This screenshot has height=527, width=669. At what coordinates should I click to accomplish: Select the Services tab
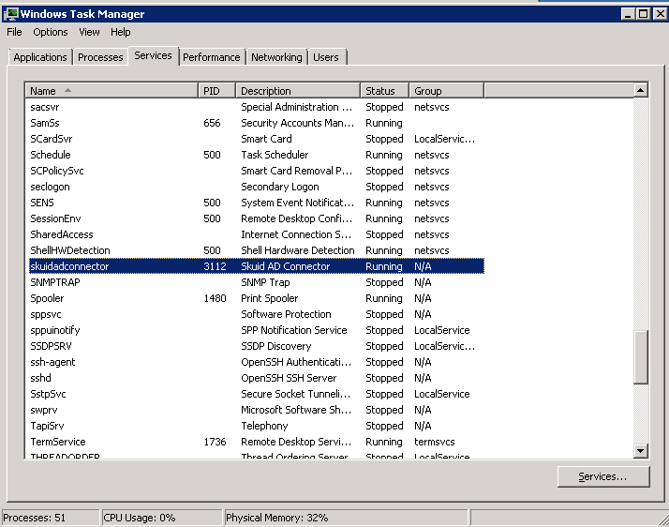pos(153,55)
